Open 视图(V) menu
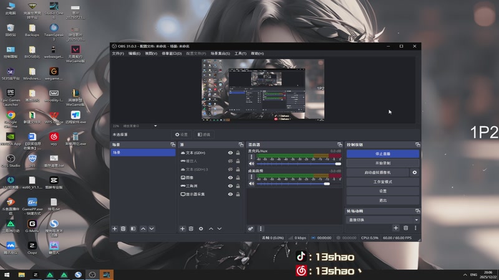The width and height of the screenshot is (499, 280). (151, 54)
